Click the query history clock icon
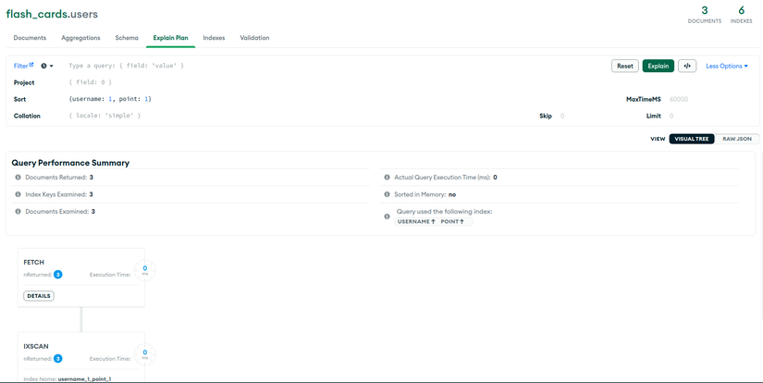Image resolution: width=763 pixels, height=383 pixels. click(x=43, y=66)
